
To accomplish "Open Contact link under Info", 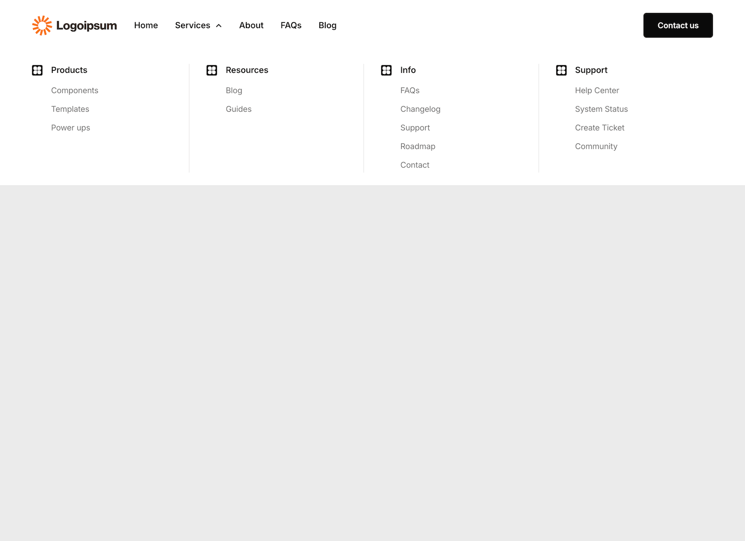I will (415, 165).
